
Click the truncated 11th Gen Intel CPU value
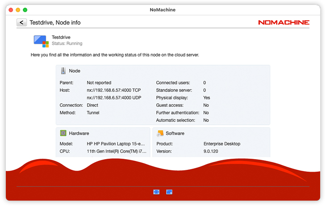point(117,151)
